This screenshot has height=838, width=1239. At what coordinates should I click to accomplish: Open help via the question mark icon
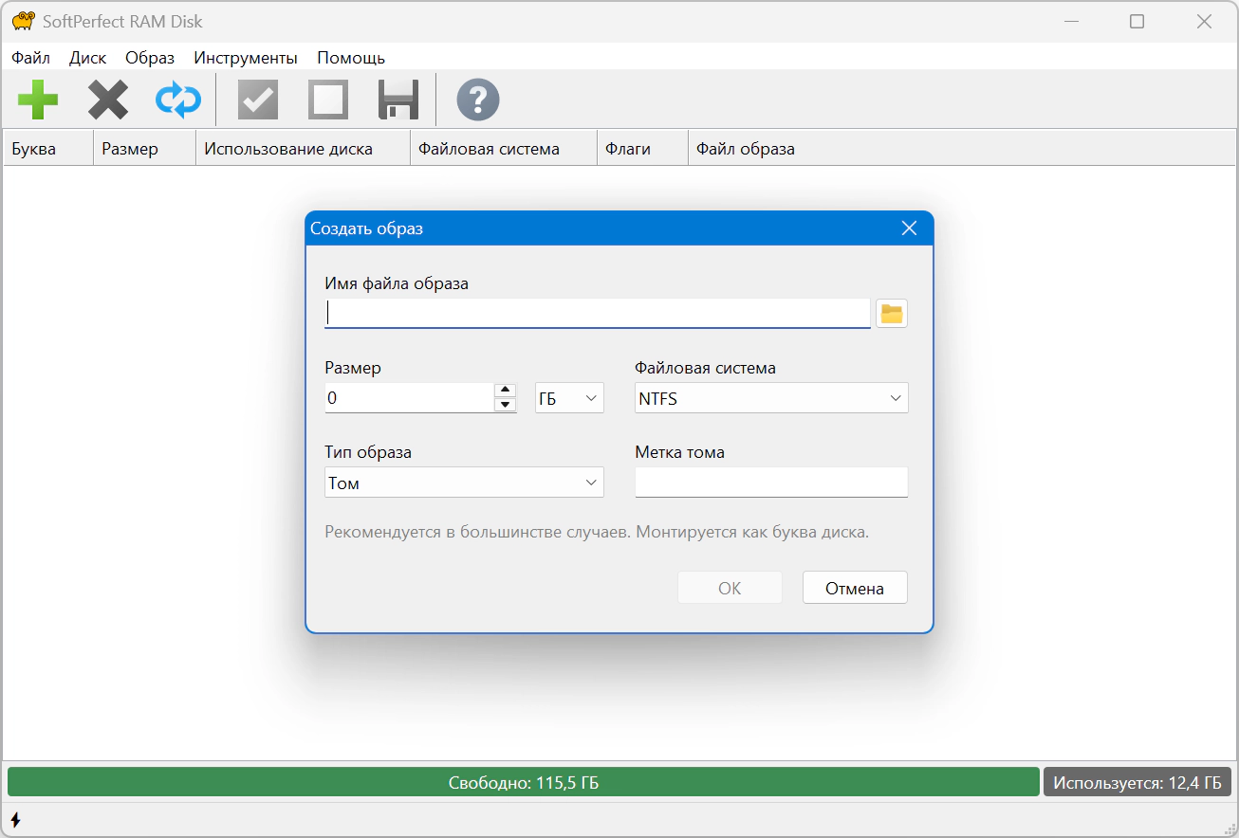tap(478, 100)
